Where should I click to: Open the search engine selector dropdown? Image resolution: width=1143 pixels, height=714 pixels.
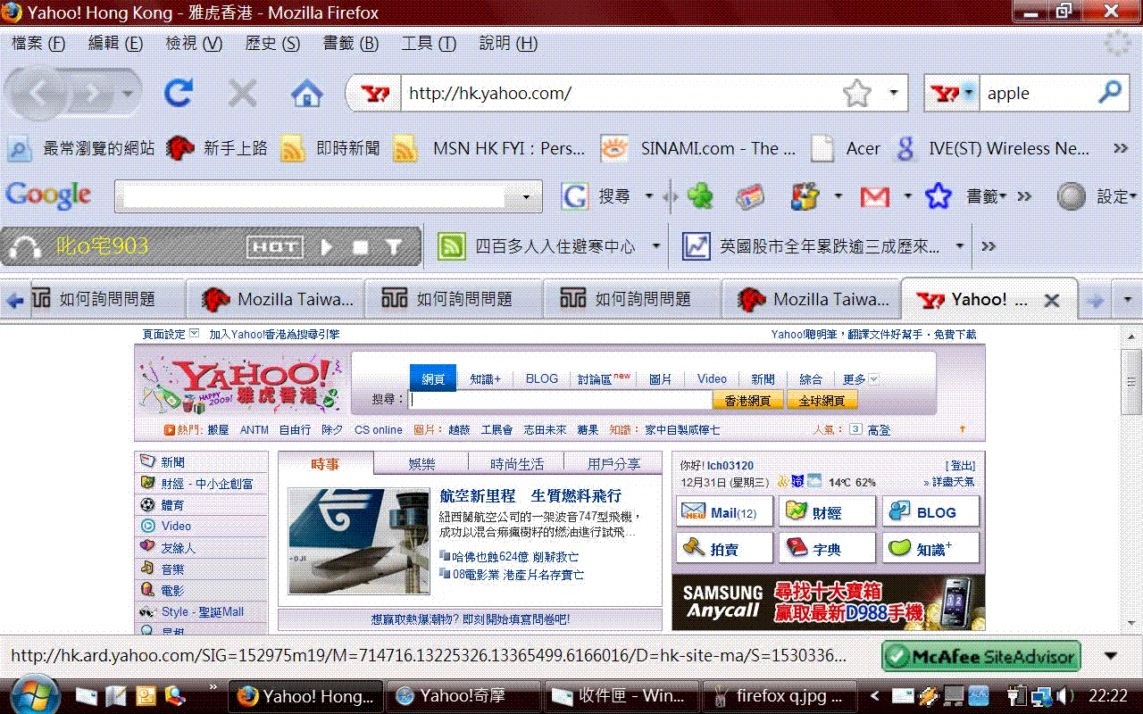click(x=968, y=93)
